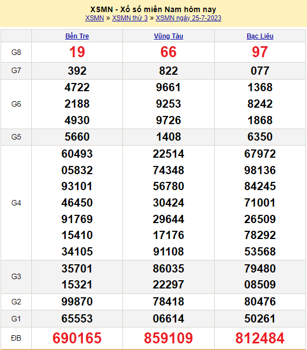This screenshot has width=307, height=350.
Task: Select Vũng Tàu special prize 859109
Action: 169,338
